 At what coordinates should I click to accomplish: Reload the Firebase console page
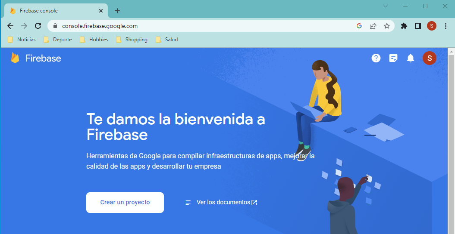tap(38, 26)
